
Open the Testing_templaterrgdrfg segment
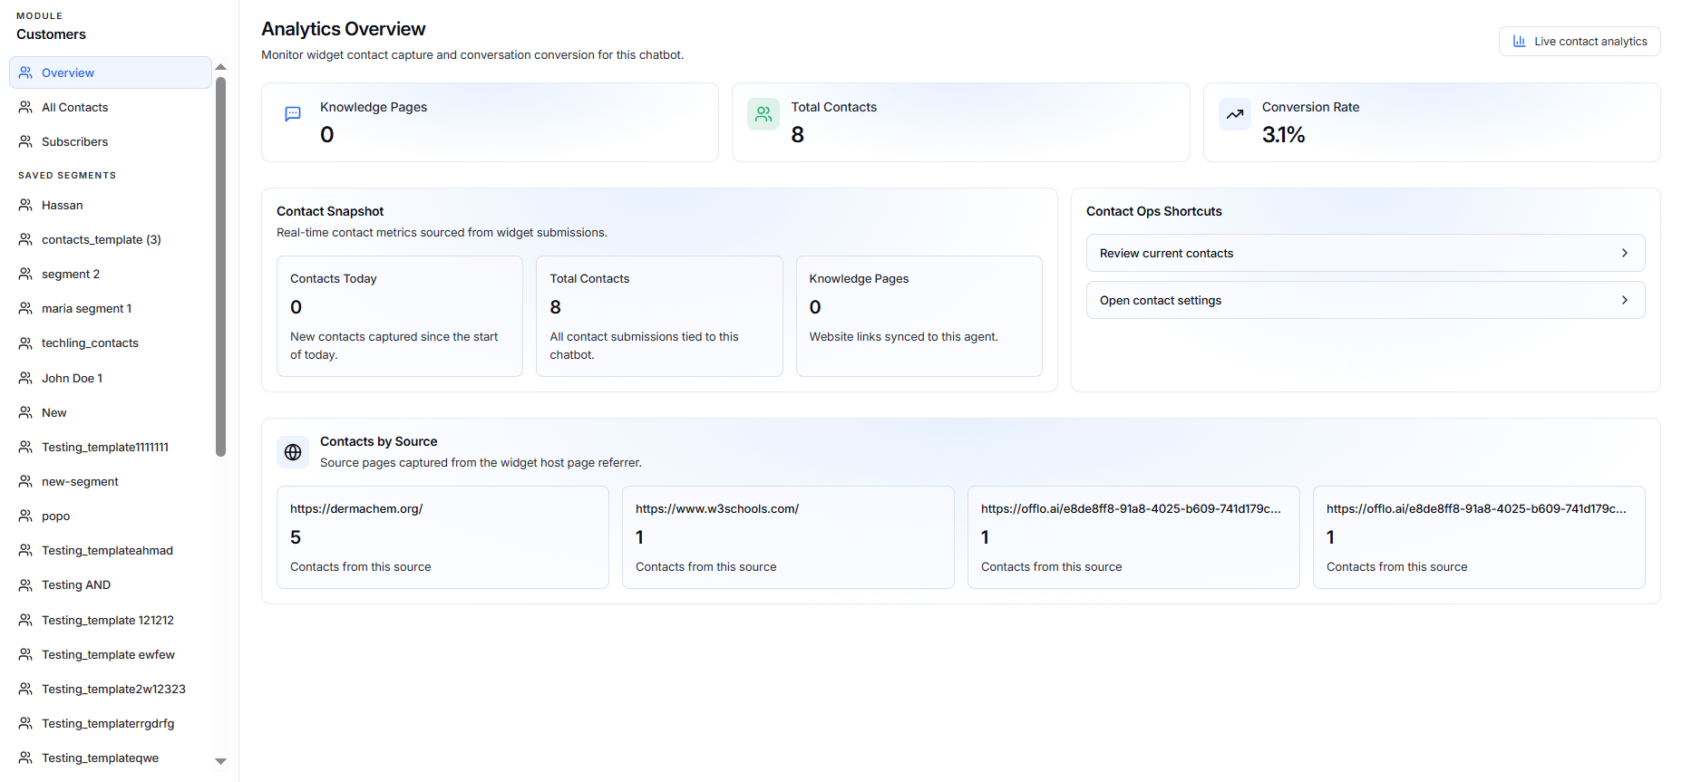111,723
